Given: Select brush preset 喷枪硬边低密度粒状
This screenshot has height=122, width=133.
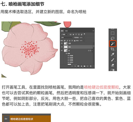Looking at the screenshot, I should tap(27, 119).
